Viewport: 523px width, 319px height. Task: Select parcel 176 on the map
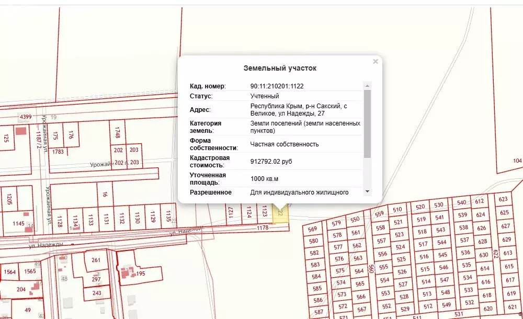[71, 134]
